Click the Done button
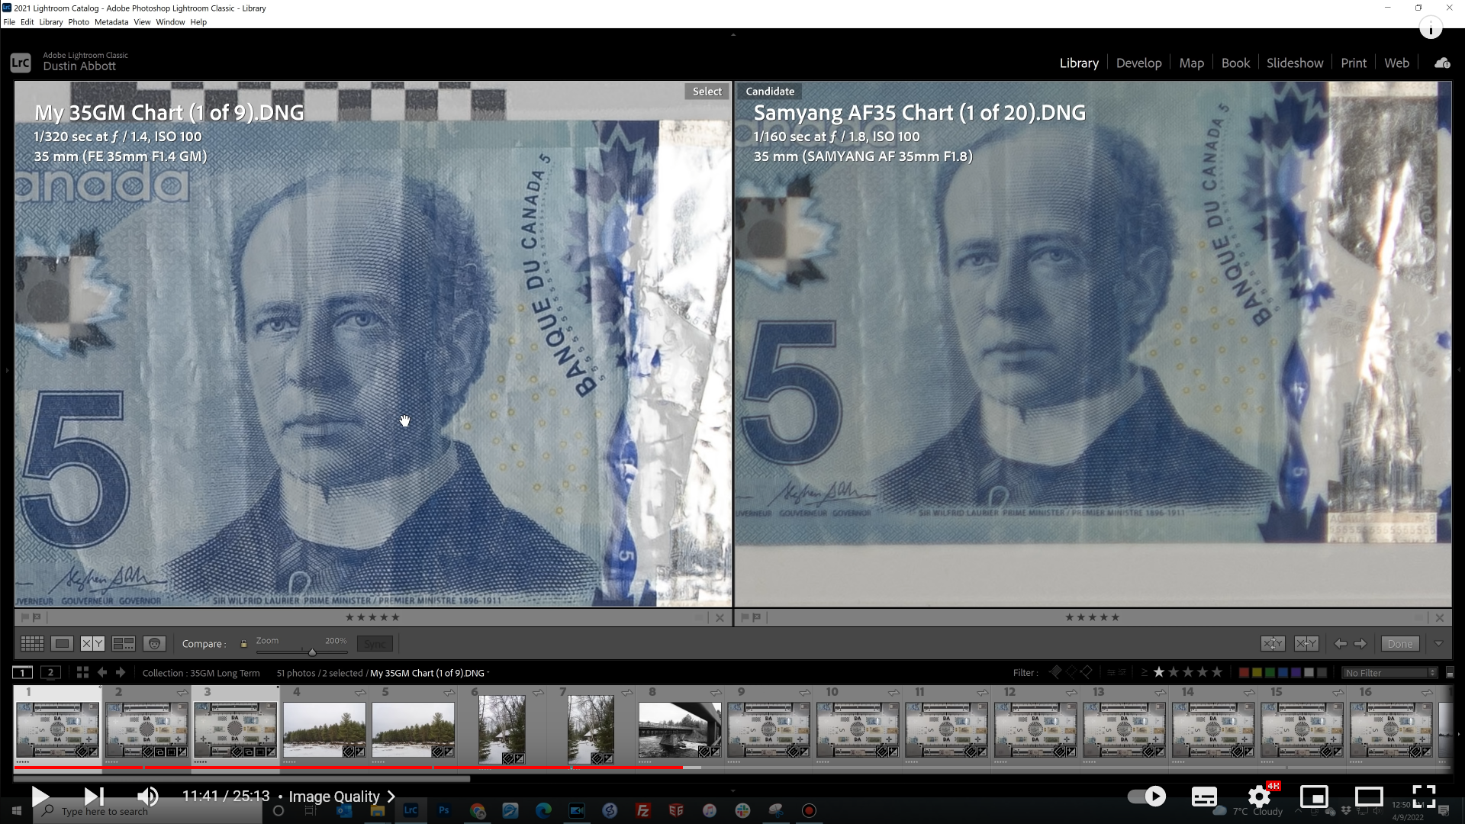The height and width of the screenshot is (824, 1465). 1400,644
